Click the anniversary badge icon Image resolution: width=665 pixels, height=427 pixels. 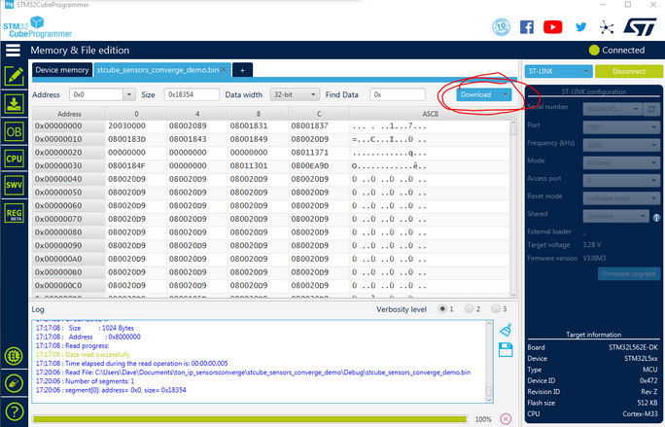(501, 26)
